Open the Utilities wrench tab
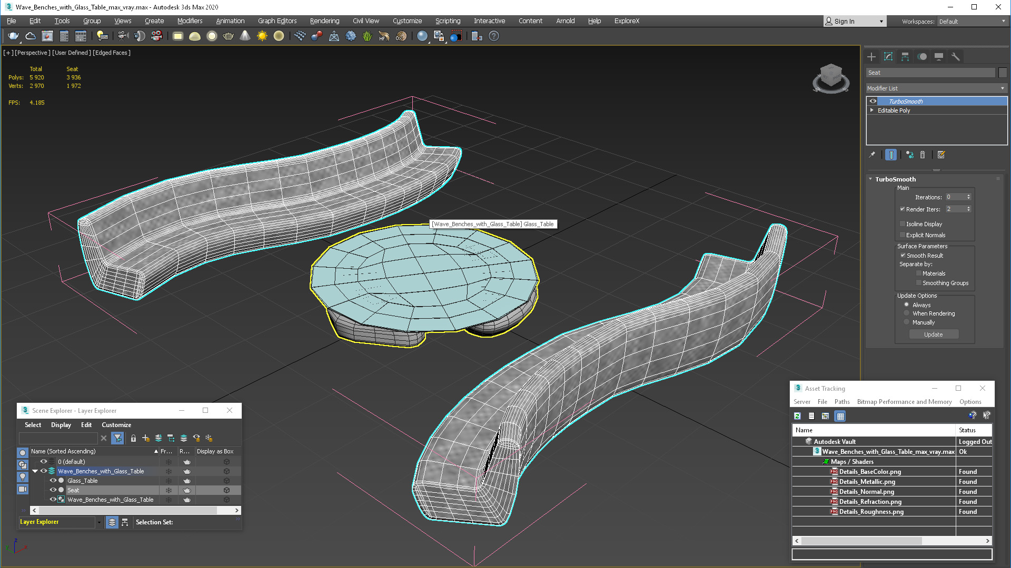 coord(956,57)
